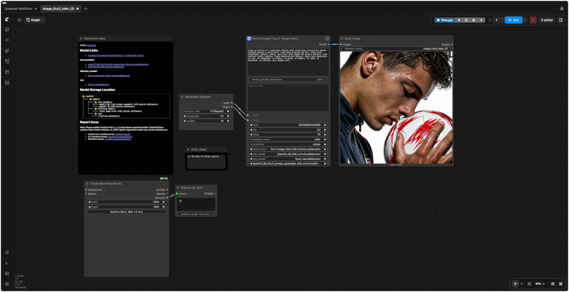Open the aspect_ratio 1:1 (Square) dropdown
The width and height of the screenshot is (569, 292).
[206, 111]
